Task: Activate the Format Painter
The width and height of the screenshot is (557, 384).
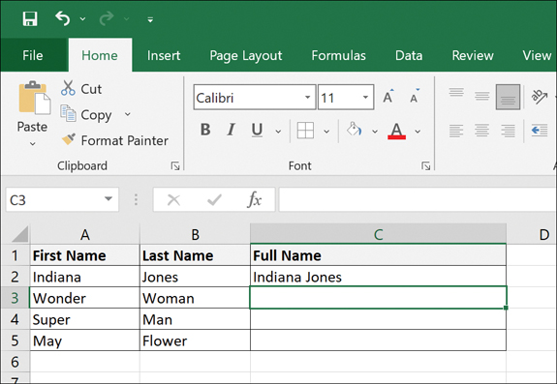Action: [114, 140]
